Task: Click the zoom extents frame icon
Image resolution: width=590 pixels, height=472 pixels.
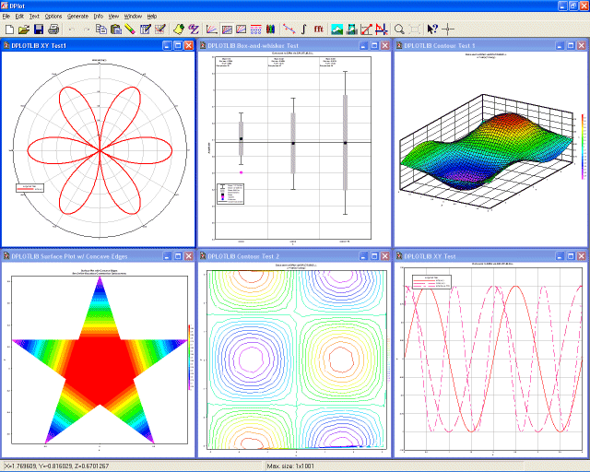Action: click(414, 29)
